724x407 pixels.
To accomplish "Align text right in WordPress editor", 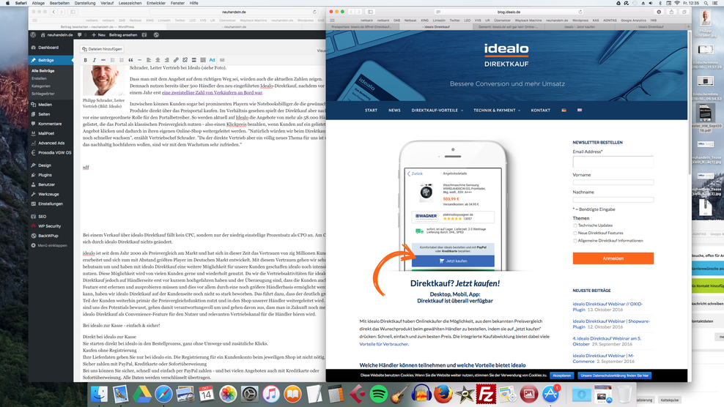I will point(166,60).
